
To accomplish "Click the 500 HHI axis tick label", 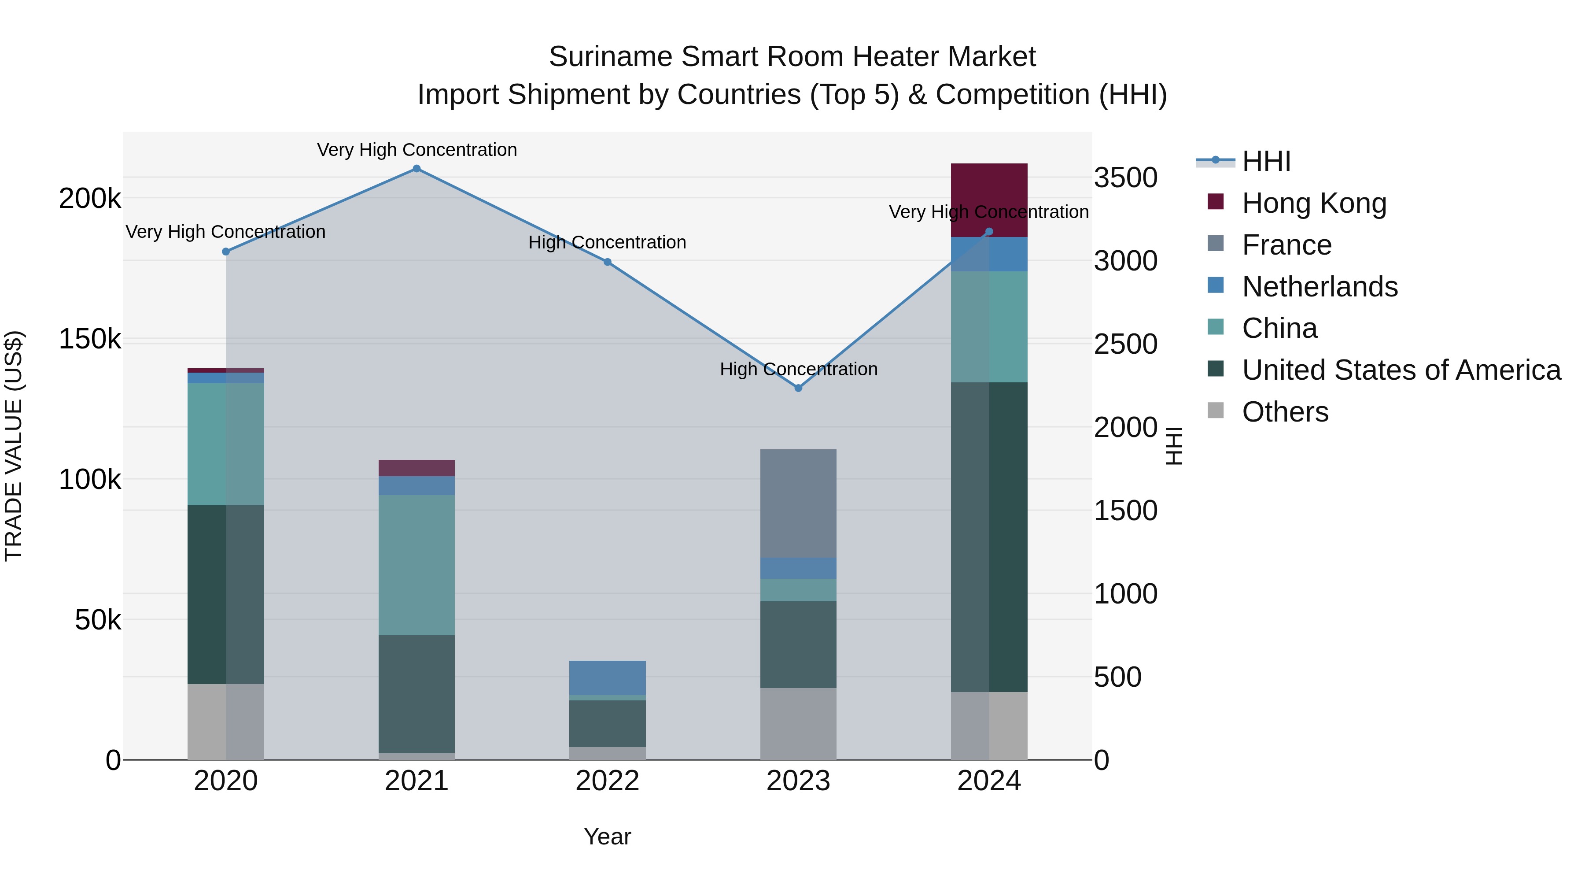I will click(x=1118, y=677).
